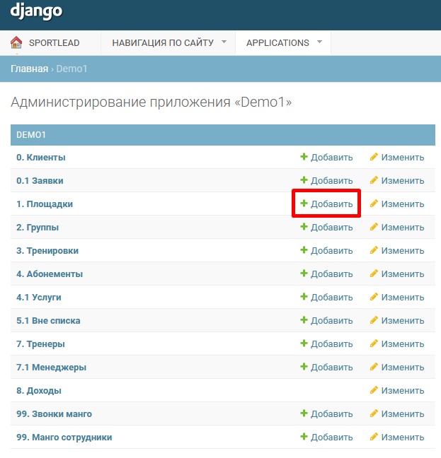Click pencil icon in Заявки row
Viewport: 441px width, 458px height.
[x=374, y=180]
